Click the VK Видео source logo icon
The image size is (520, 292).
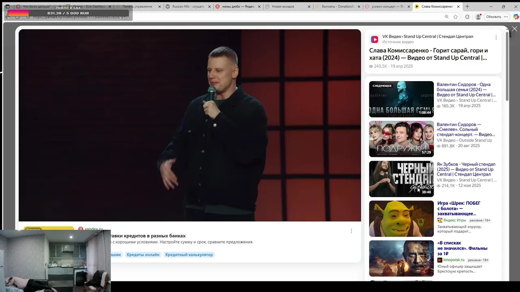[375, 39]
